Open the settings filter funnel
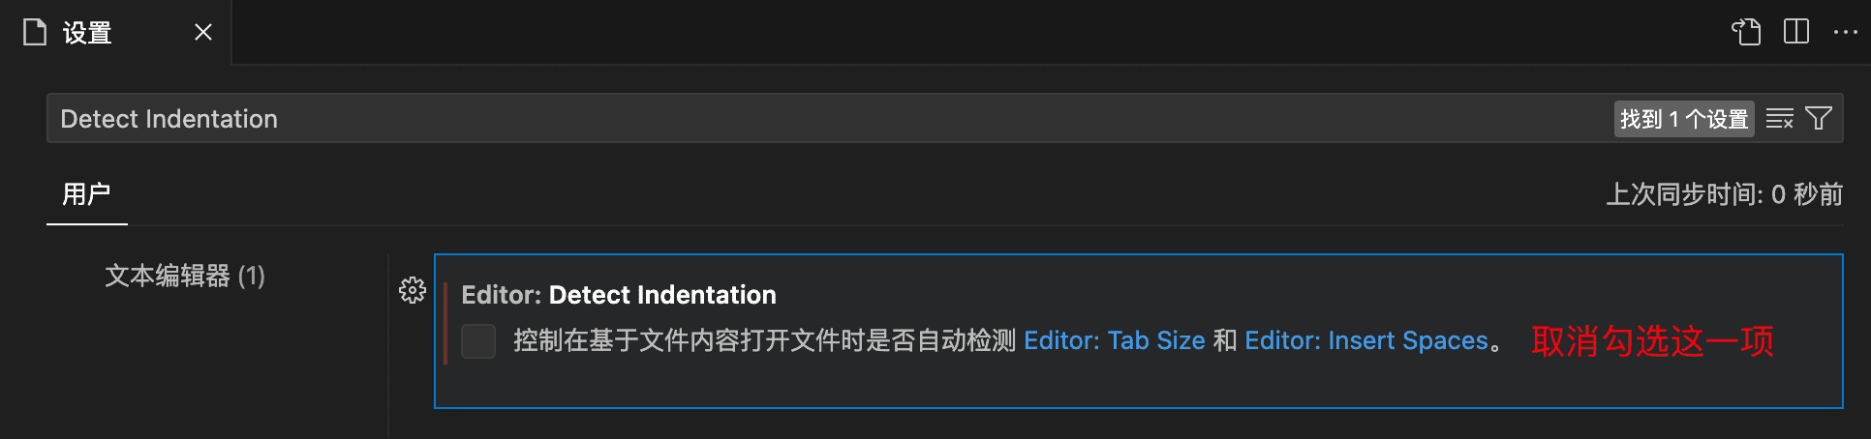The height and width of the screenshot is (439, 1871). click(1819, 119)
